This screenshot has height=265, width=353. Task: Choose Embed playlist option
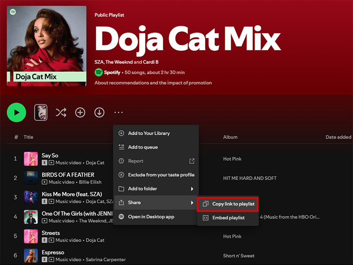(x=228, y=218)
